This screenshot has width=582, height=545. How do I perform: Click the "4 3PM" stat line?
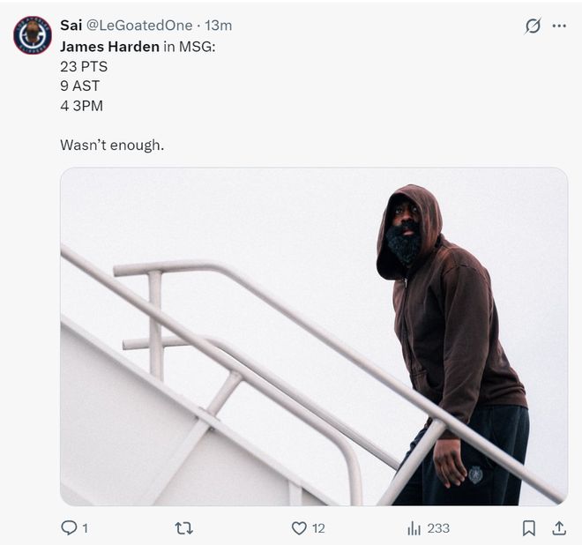[81, 106]
